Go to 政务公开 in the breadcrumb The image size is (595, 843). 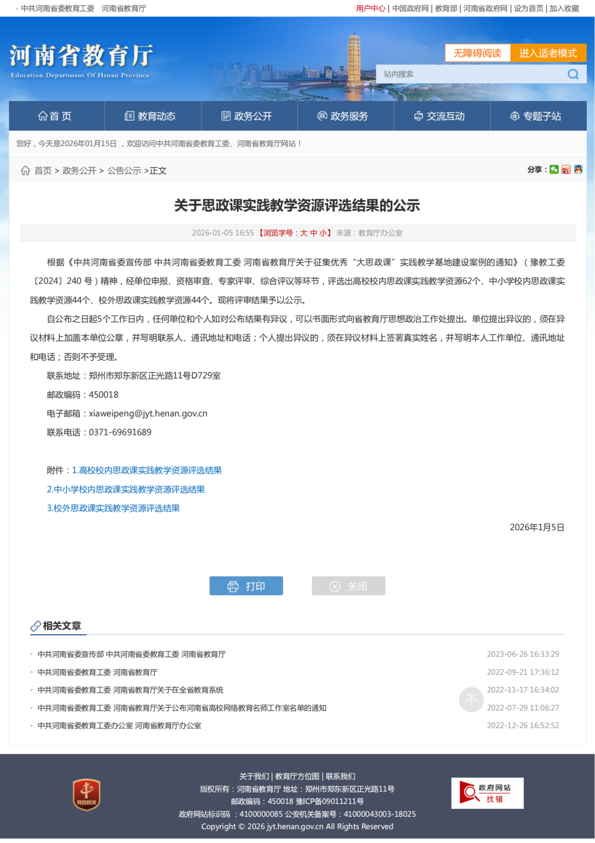point(79,170)
